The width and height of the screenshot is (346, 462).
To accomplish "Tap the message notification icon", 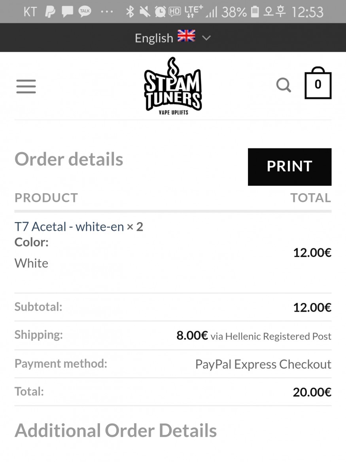I will pos(67,12).
